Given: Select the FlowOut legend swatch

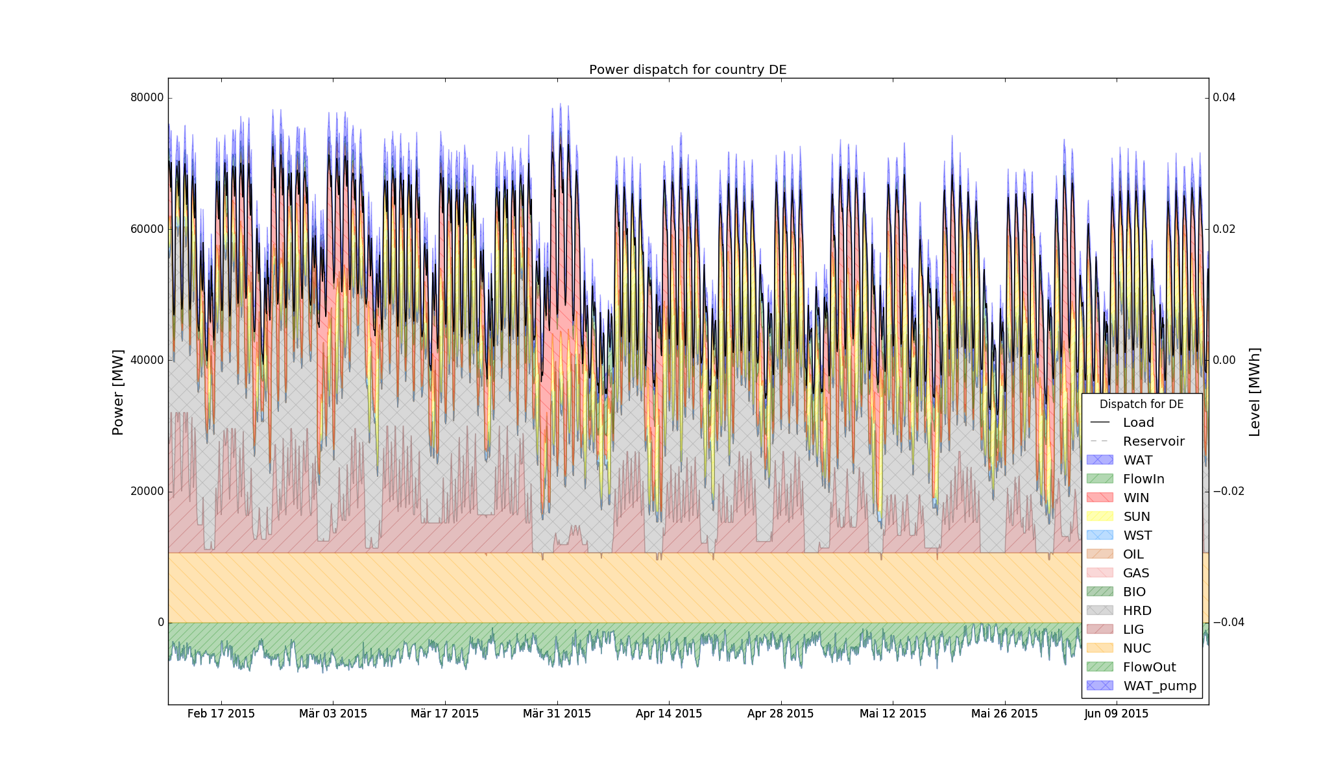Looking at the screenshot, I should point(1101,667).
